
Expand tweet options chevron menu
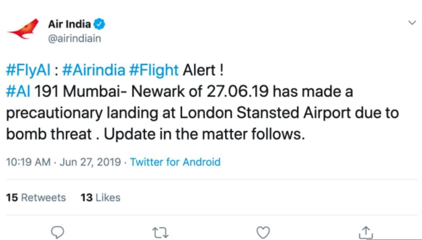[x=412, y=23]
